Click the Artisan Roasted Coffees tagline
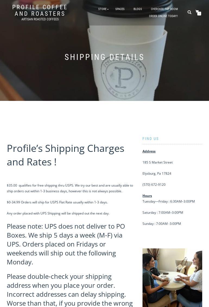 40,20
